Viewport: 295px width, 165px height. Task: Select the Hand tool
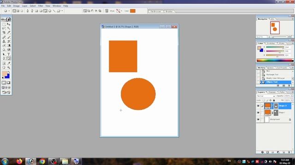click(4, 67)
